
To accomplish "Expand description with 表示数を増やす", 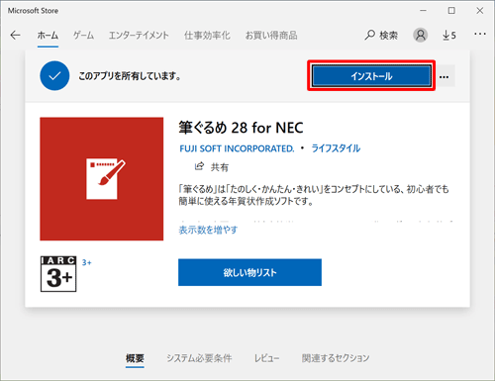I will (208, 230).
